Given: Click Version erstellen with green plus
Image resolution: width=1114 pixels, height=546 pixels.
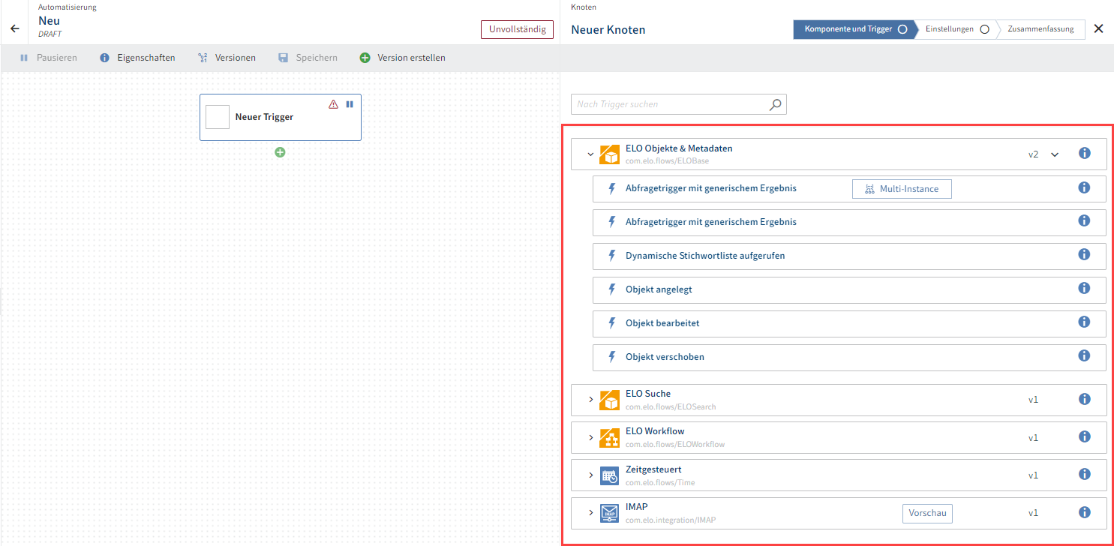Looking at the screenshot, I should click(x=402, y=58).
